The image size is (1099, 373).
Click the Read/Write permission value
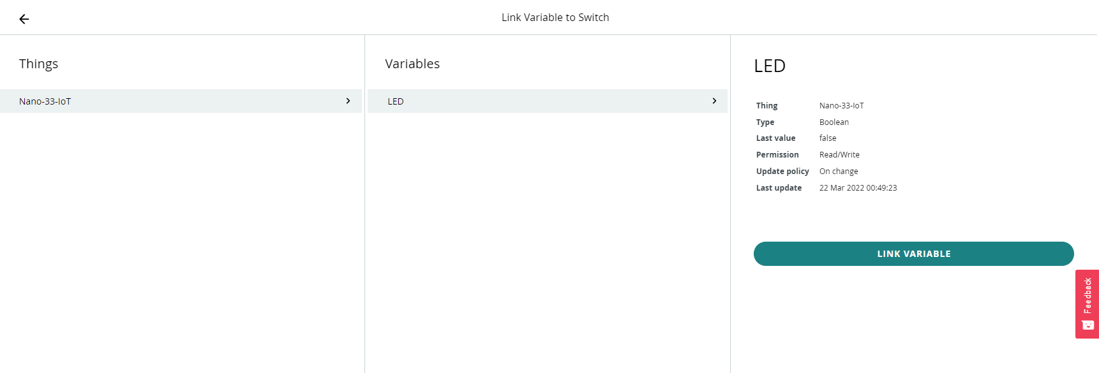click(839, 155)
